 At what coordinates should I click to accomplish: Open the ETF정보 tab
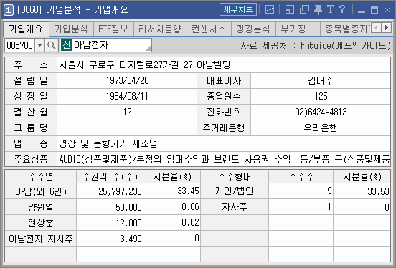(x=113, y=29)
